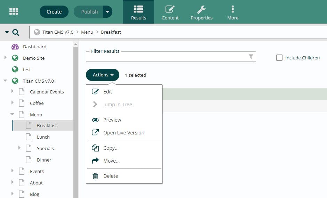Select Move... from the Actions menu

tap(124, 161)
